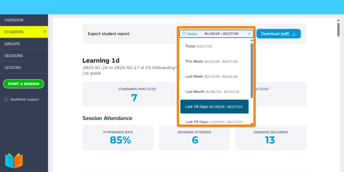Choose Last 90 Days date range option
The image size is (344, 172).
pyautogui.click(x=214, y=122)
